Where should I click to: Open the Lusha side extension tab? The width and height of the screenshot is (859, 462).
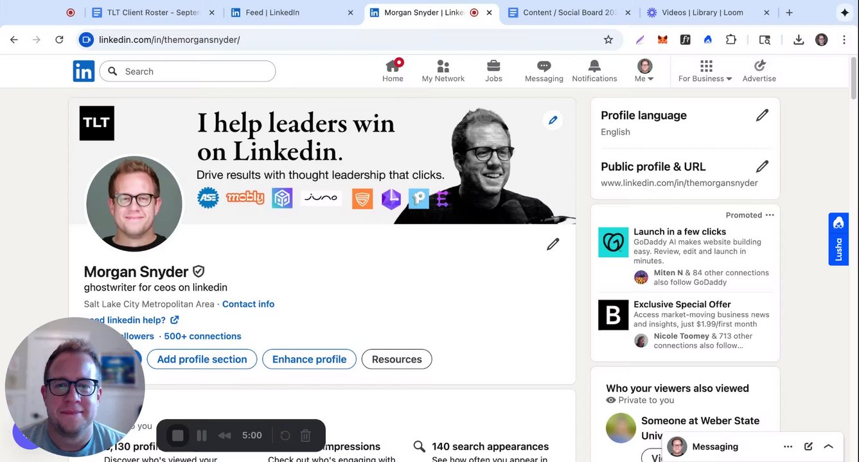tap(838, 239)
